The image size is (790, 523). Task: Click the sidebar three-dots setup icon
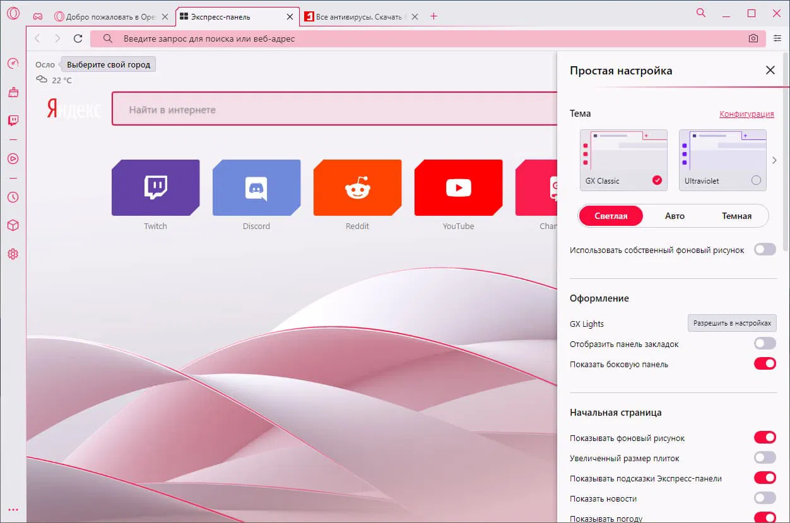pyautogui.click(x=13, y=509)
